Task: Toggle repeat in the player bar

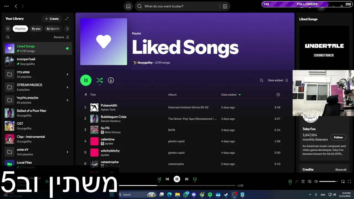Action: pos(195,179)
